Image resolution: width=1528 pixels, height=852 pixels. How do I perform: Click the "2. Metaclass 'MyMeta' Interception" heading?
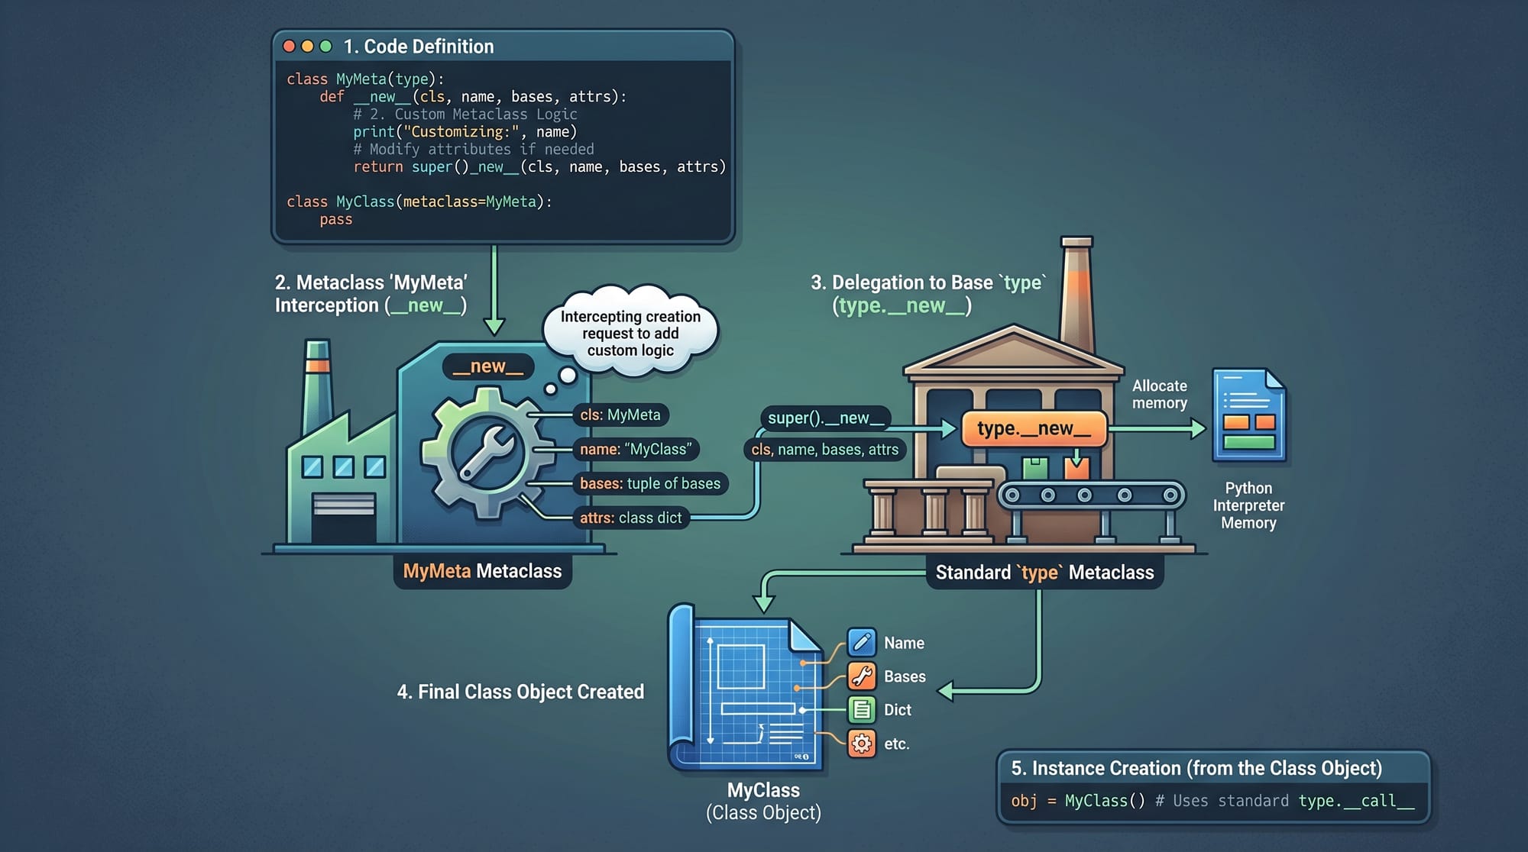[x=371, y=294]
